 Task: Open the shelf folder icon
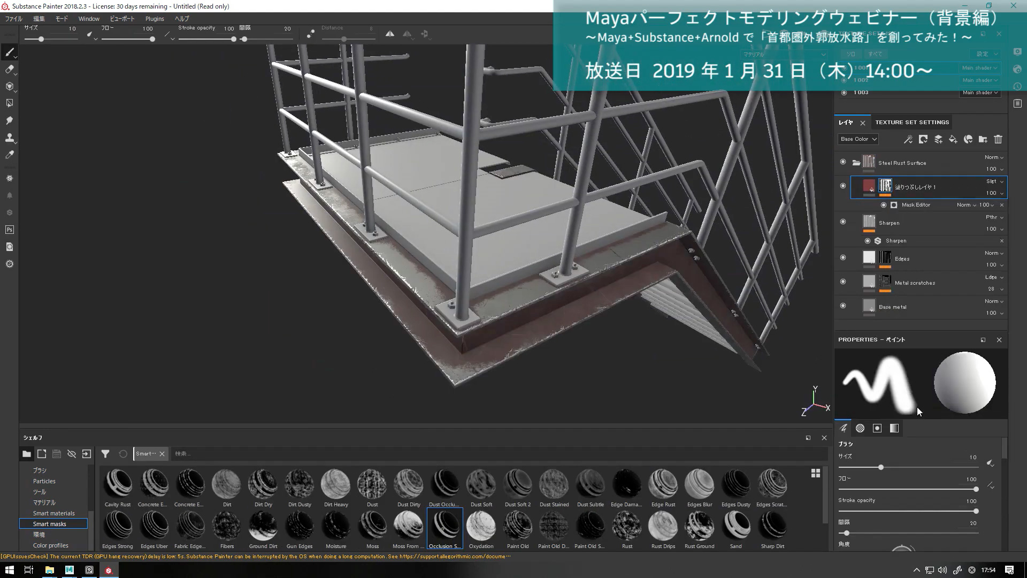(26, 454)
